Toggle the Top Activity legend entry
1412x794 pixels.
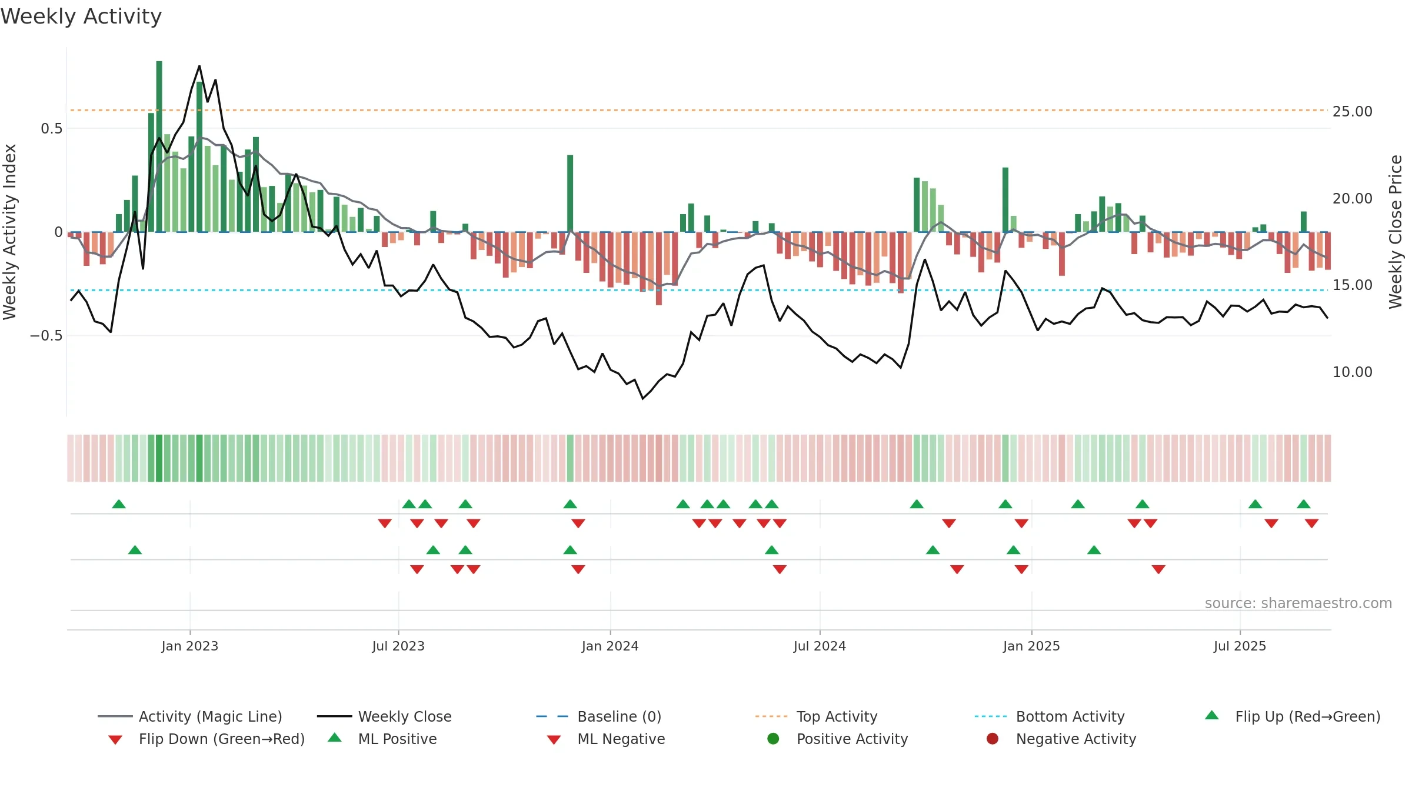pyautogui.click(x=816, y=716)
